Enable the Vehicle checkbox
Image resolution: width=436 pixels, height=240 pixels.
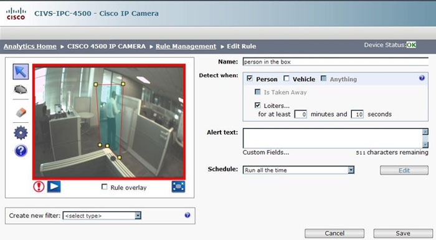pos(287,79)
